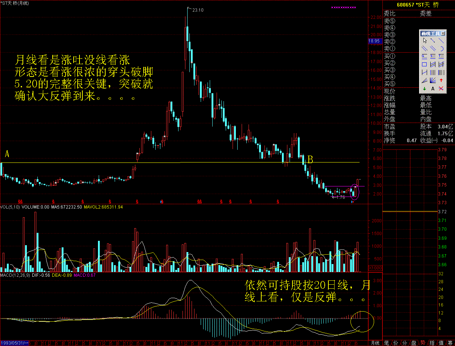Insert a red up arrow marker
Screen dimensions: 455x346
[x=441, y=81]
